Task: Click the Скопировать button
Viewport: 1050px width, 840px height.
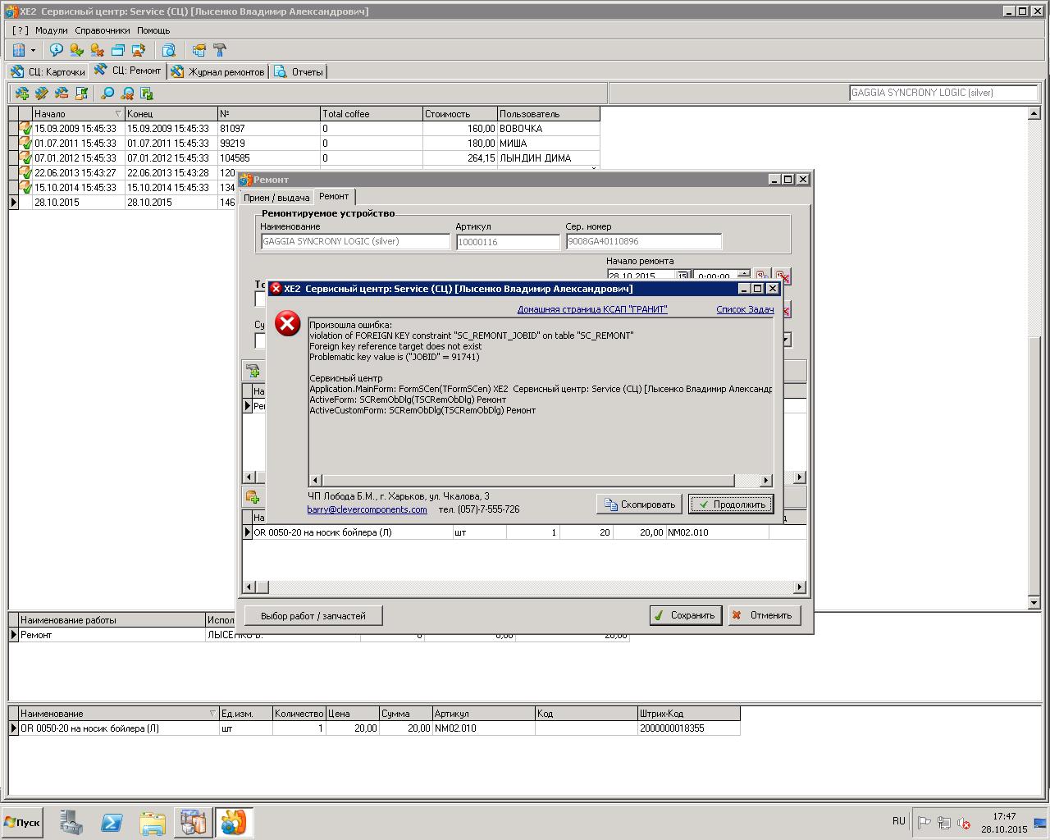Action: coord(639,504)
